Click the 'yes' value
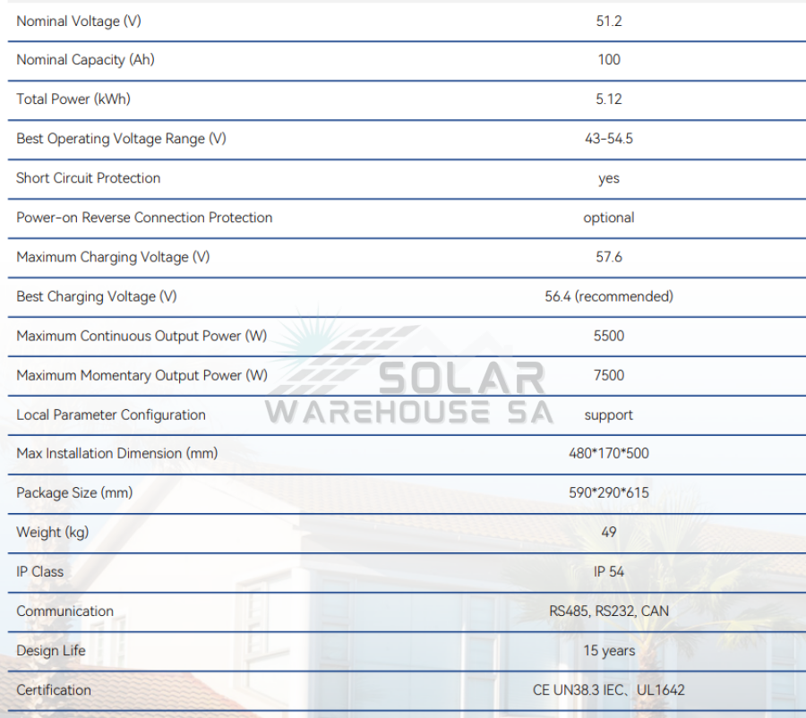This screenshot has height=718, width=806. [609, 179]
